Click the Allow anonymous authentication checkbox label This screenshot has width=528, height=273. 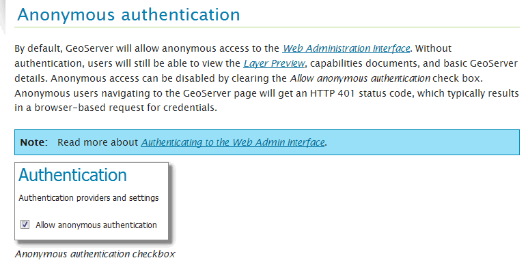pos(96,225)
